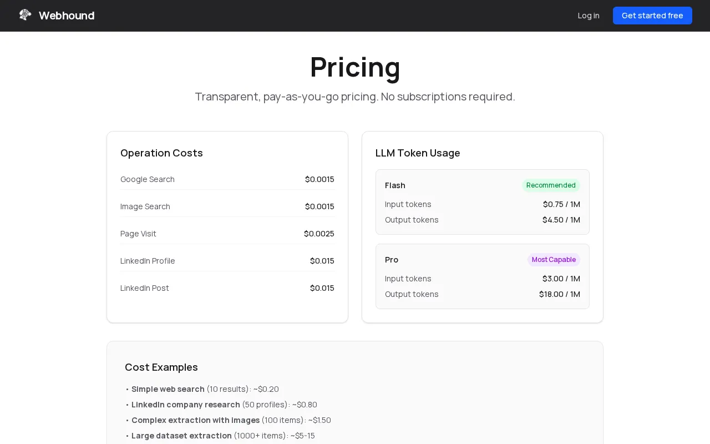Click the purple Most Capable badge

554,260
